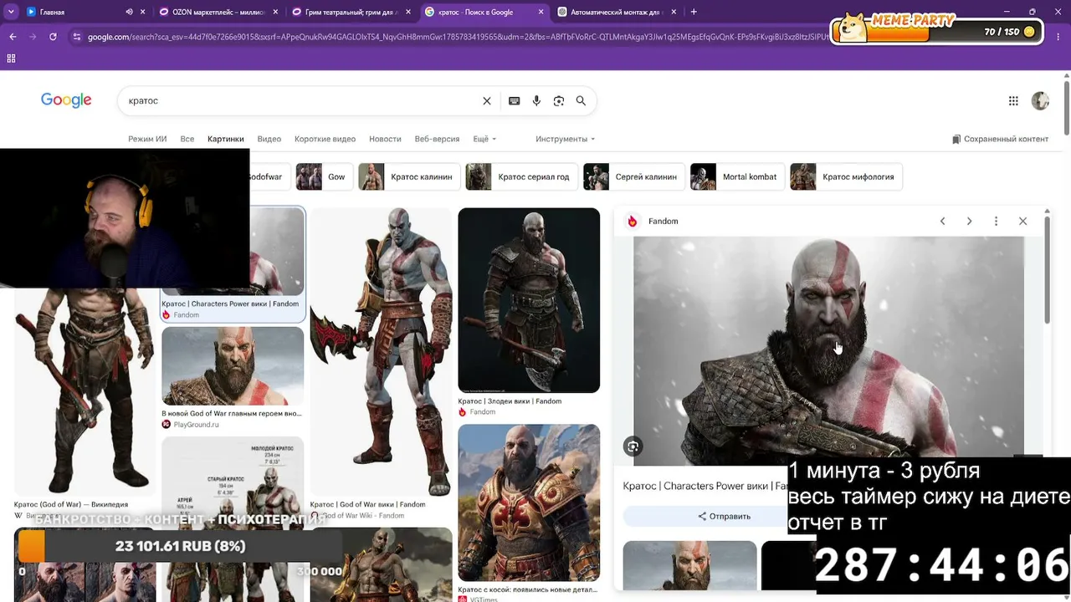Apply the Кратос сериал год chip

tap(521, 177)
